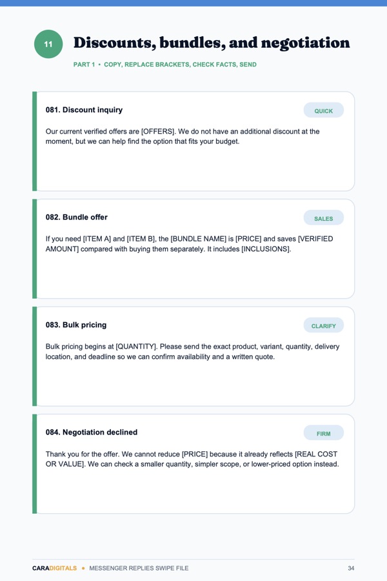Click the Messenger Replies Swipe File footer text
The width and height of the screenshot is (387, 581).
click(x=139, y=568)
